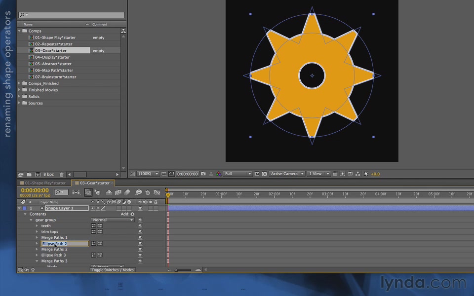Open the Full resolution dropdown
Viewport: 474px width, 296px height.
[x=237, y=174]
